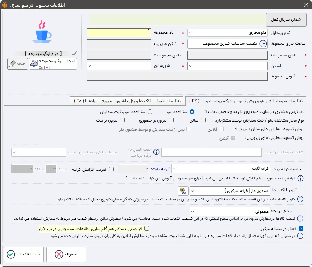312x267 pixels.
Task: Click the coffee cup logo image
Action: pyautogui.click(x=42, y=31)
